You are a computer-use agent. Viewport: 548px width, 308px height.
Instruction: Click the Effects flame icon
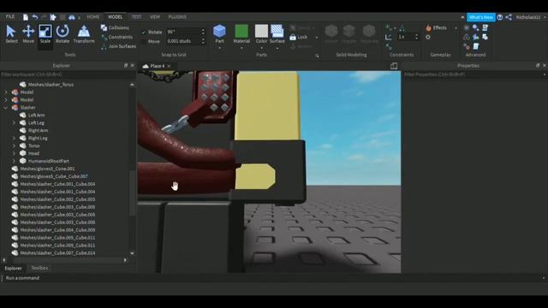[x=428, y=27]
